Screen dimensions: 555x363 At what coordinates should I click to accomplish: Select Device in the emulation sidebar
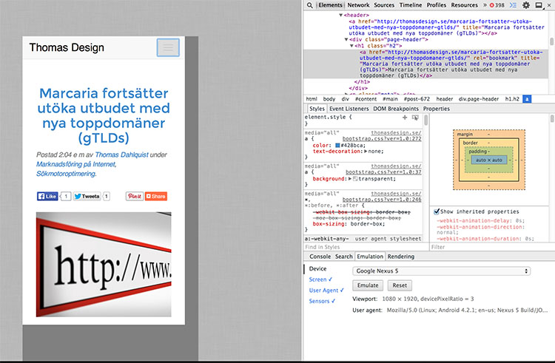tap(317, 269)
